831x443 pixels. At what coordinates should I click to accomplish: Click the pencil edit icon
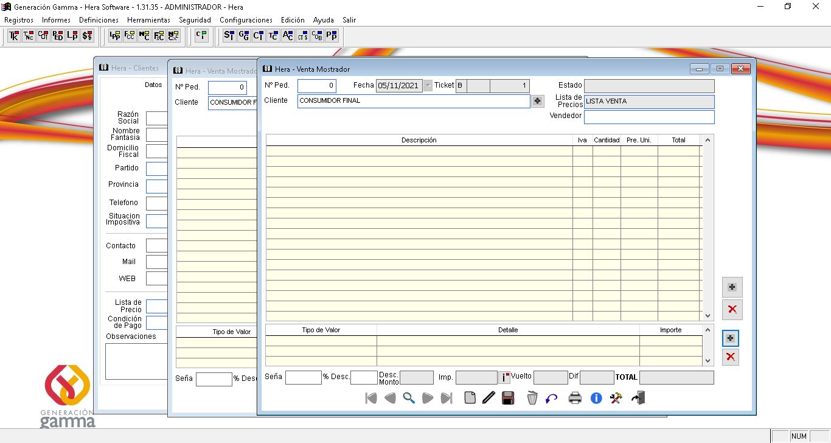click(489, 398)
